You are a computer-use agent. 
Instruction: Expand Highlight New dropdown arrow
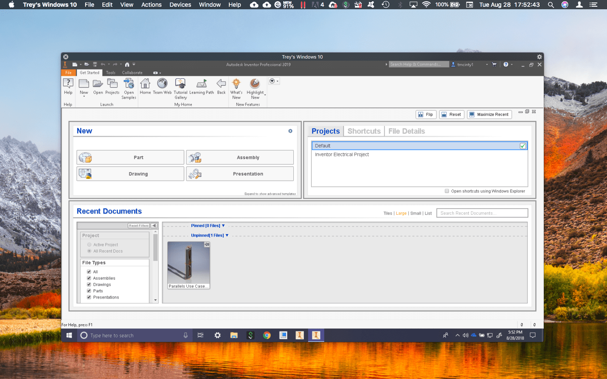(x=265, y=95)
